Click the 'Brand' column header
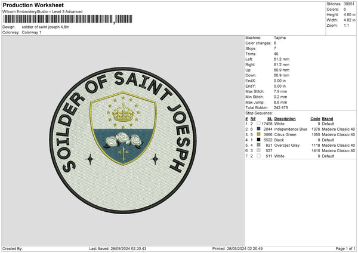358x253 pixels. coord(328,119)
